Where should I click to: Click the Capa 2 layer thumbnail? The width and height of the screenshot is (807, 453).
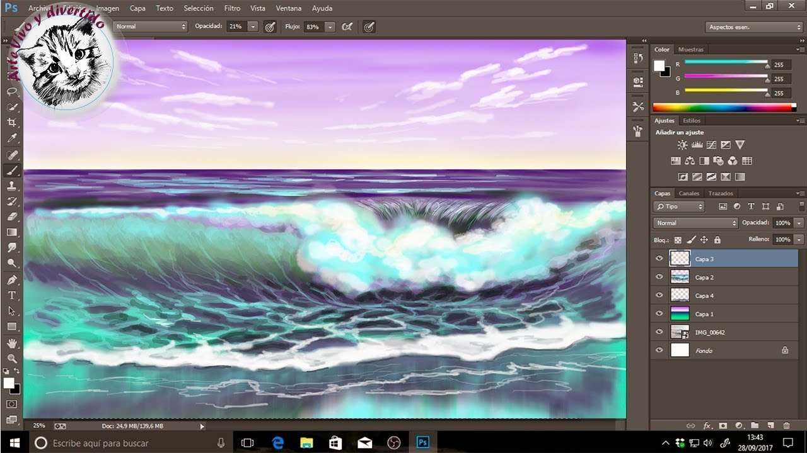[680, 277]
